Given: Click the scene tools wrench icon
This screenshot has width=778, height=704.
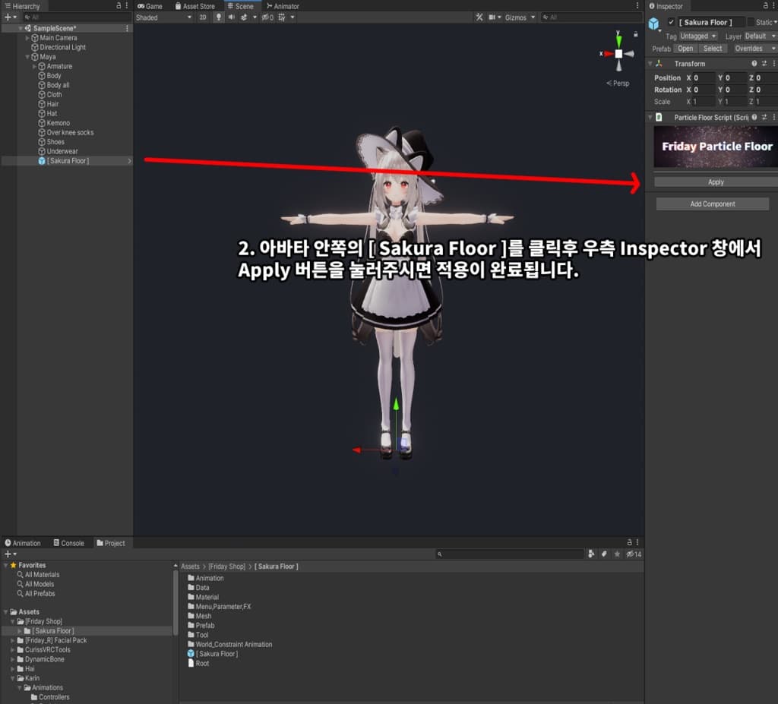Looking at the screenshot, I should coord(479,17).
